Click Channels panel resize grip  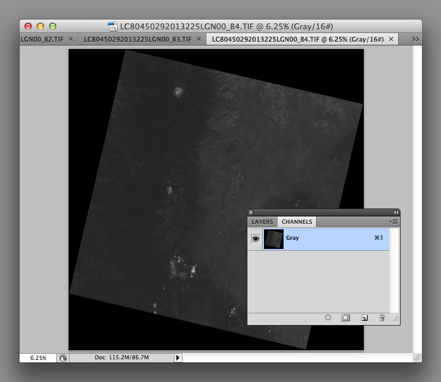click(x=396, y=319)
